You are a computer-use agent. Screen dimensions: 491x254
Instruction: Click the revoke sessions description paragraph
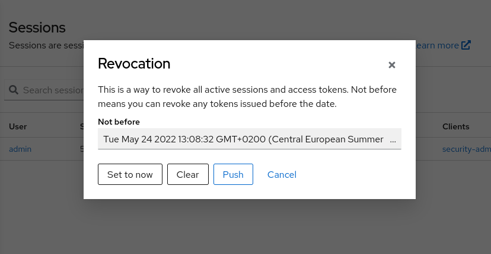pos(247,96)
